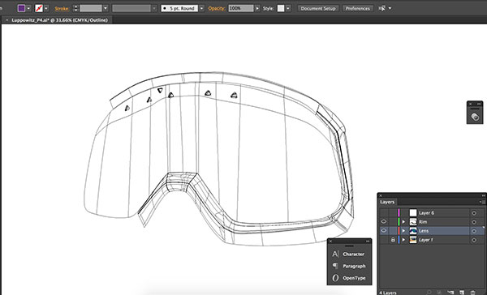Click target circle for Layer 1

[474, 240]
